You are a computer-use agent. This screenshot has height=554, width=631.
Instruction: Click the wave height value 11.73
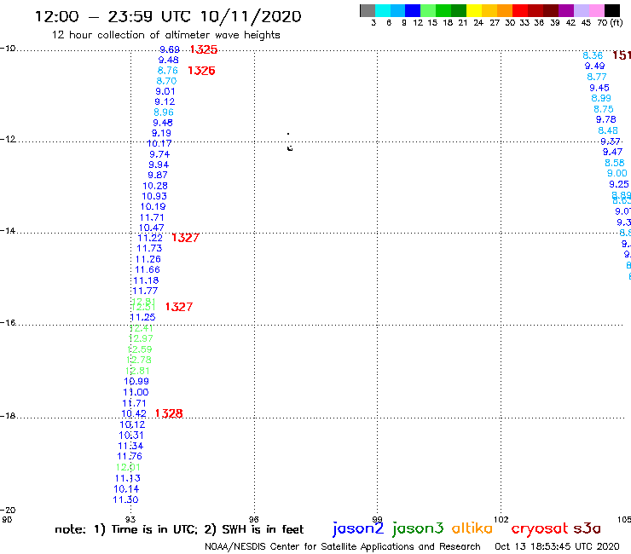[x=149, y=248]
